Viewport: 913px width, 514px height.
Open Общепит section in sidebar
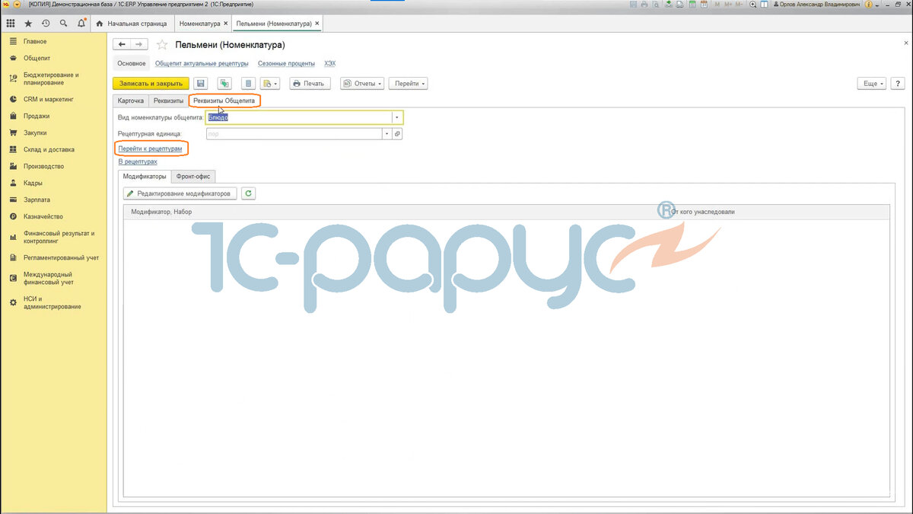click(x=37, y=58)
